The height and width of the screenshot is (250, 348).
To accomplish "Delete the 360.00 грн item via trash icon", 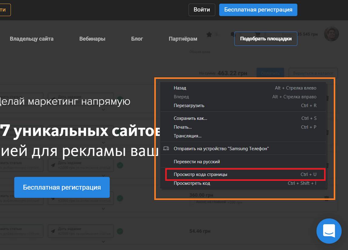I will click(x=326, y=198).
